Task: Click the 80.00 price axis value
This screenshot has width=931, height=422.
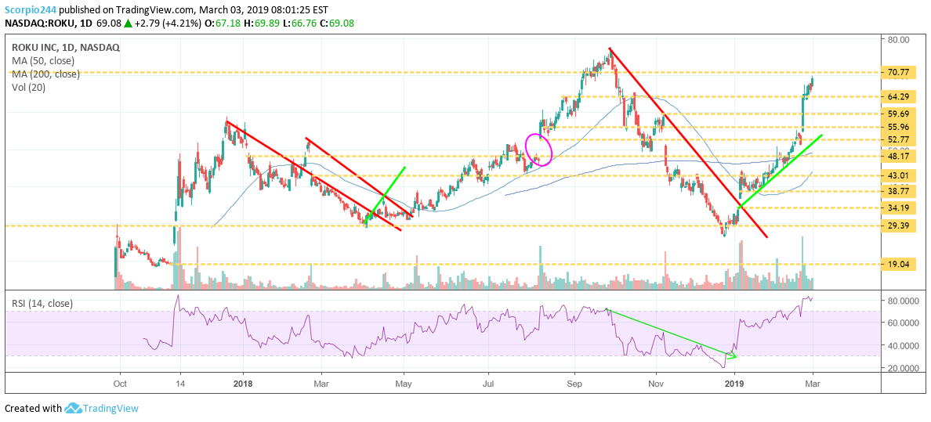Action: point(900,40)
